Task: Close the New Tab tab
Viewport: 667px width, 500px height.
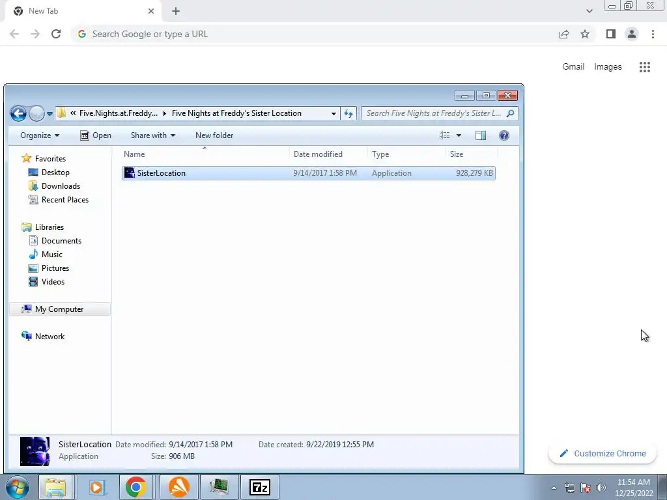Action: pyautogui.click(x=151, y=11)
